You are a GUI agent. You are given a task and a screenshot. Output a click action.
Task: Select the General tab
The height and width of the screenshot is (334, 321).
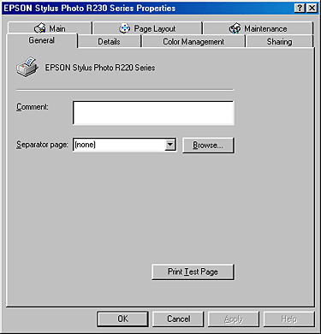click(42, 40)
